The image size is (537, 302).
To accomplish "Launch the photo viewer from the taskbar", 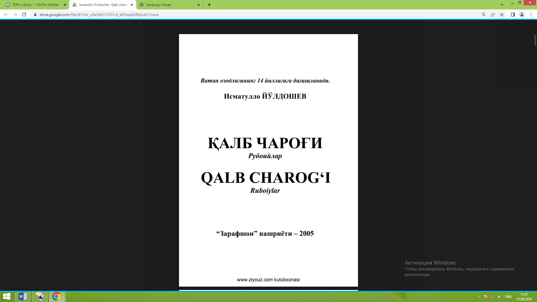I will point(39,296).
